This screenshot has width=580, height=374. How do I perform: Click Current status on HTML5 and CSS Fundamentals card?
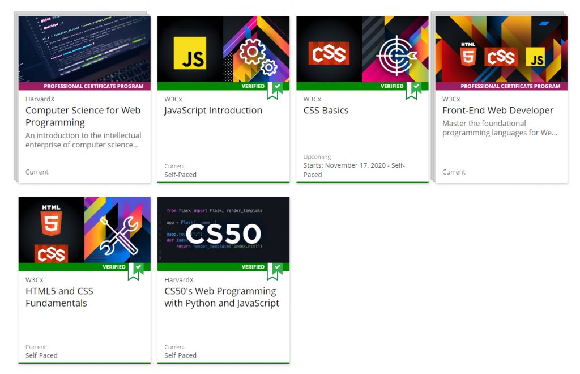tap(36, 347)
